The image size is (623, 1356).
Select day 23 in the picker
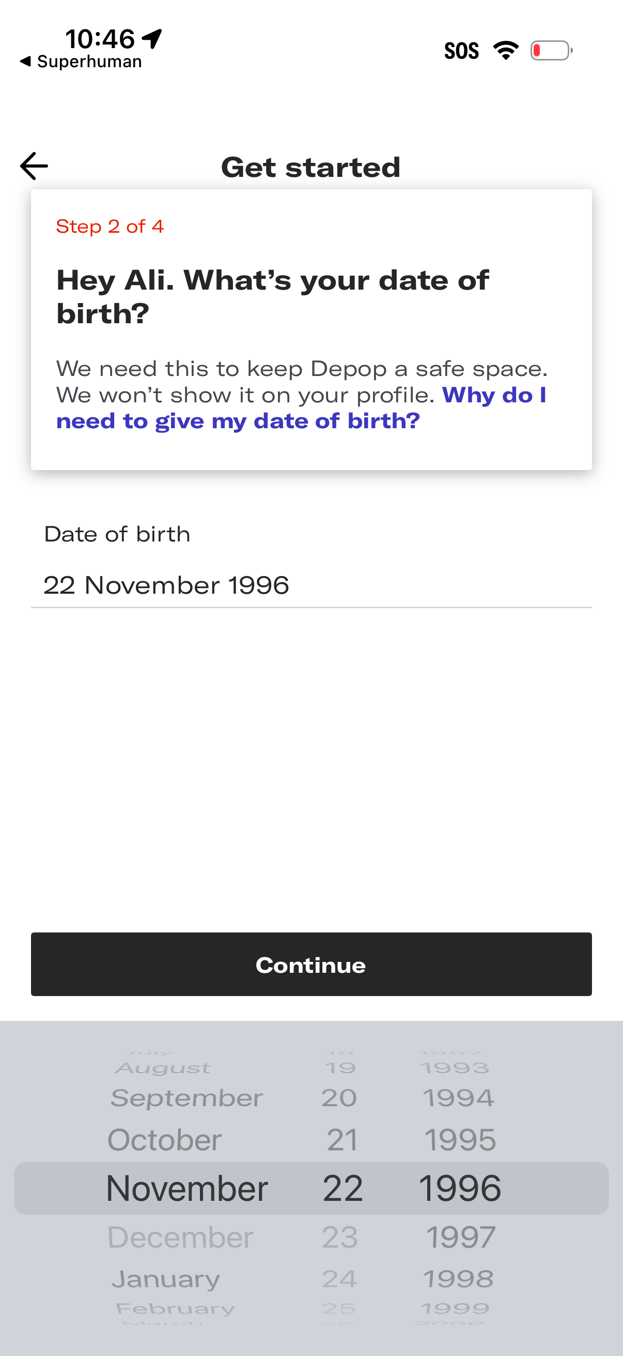(x=340, y=1237)
